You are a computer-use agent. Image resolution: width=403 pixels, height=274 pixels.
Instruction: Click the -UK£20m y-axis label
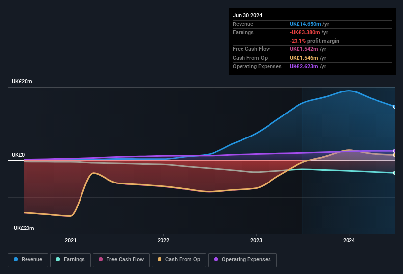[23, 228]
